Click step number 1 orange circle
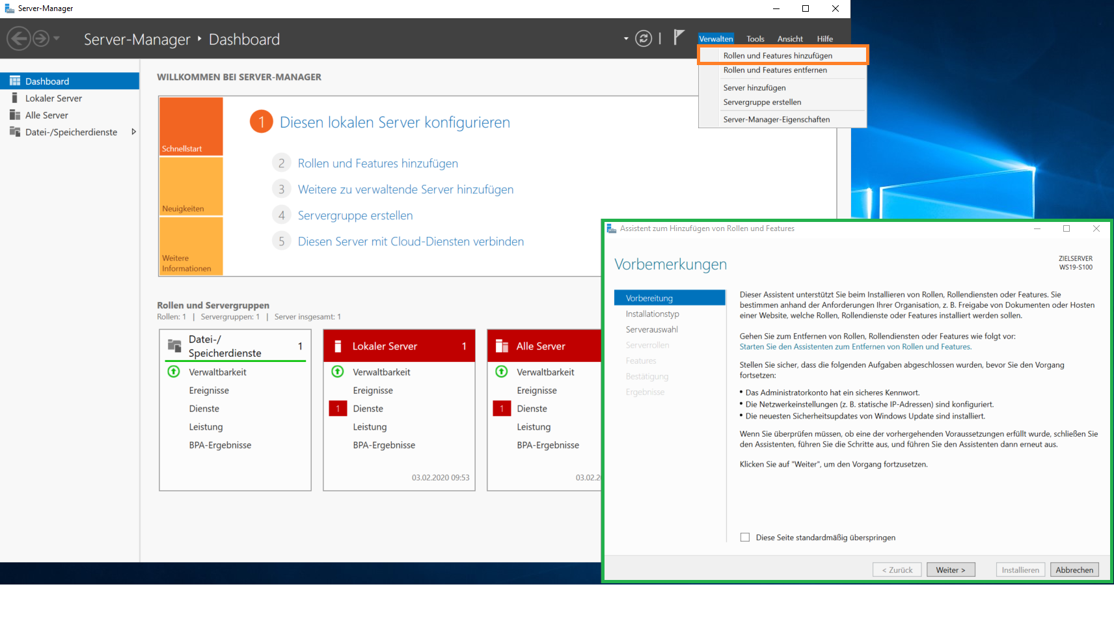This screenshot has width=1114, height=619. tap(262, 122)
